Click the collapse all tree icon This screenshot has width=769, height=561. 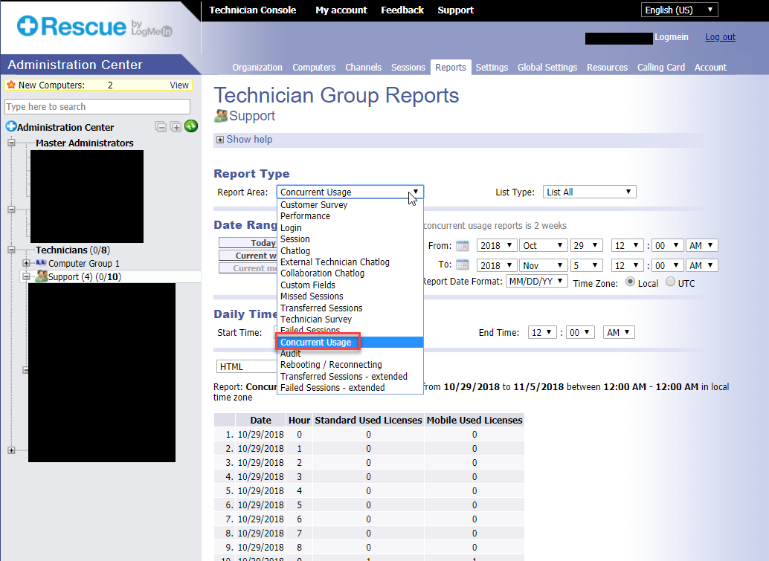(x=161, y=127)
